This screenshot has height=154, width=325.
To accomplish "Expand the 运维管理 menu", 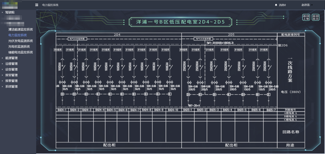I will coord(12,64).
